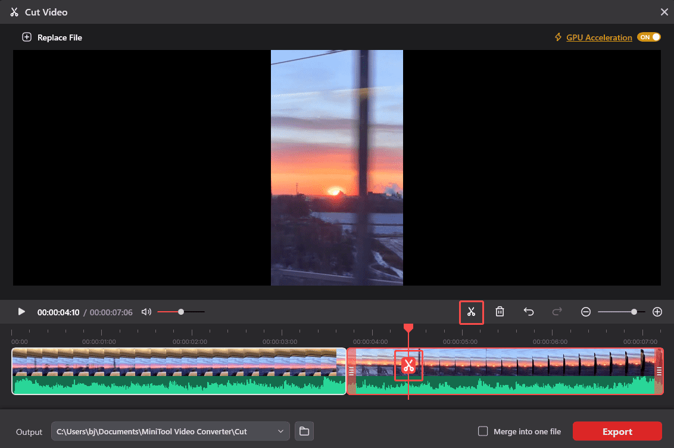The height and width of the screenshot is (448, 674).
Task: Expand the Output path dropdown
Action: point(280,431)
